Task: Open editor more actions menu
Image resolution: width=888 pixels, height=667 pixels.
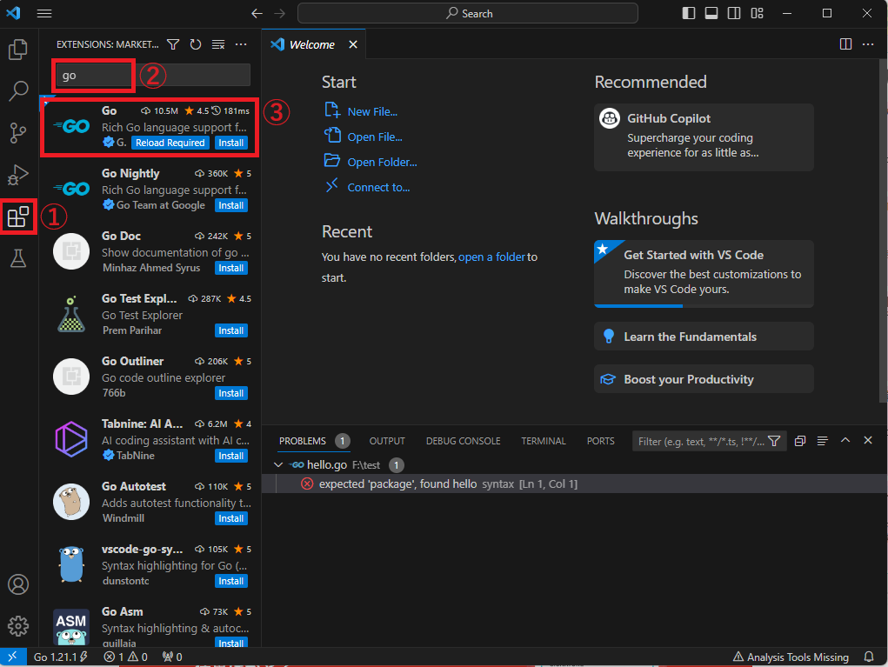Action: [x=868, y=44]
